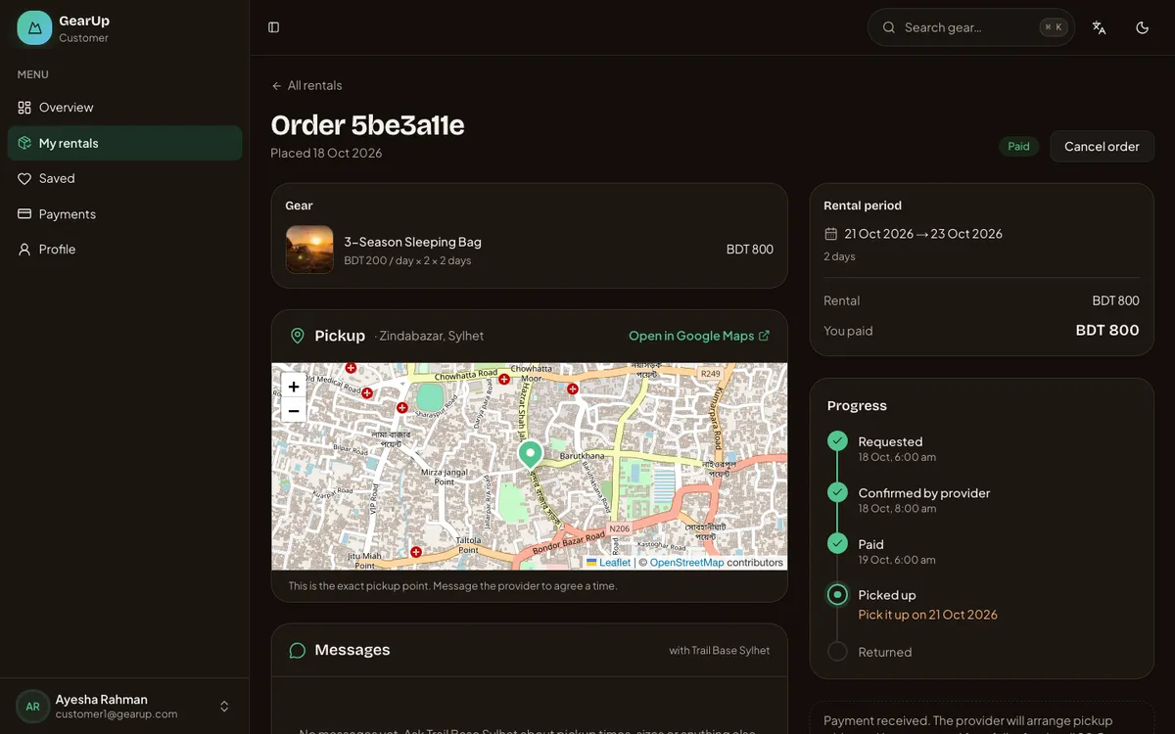Click the Confirmed by provider checkmark
Viewport: 1175px width, 734px height.
[x=837, y=492]
